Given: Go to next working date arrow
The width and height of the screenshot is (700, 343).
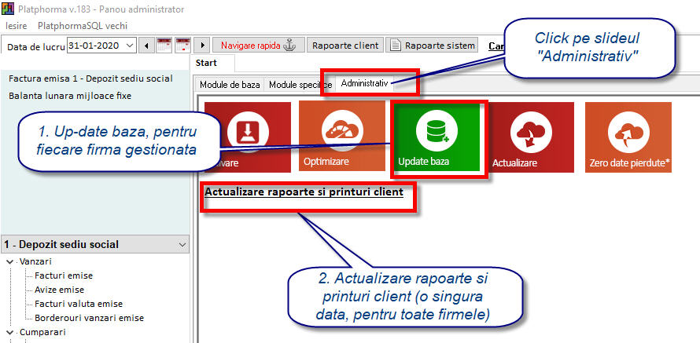Looking at the screenshot, I should [x=201, y=46].
